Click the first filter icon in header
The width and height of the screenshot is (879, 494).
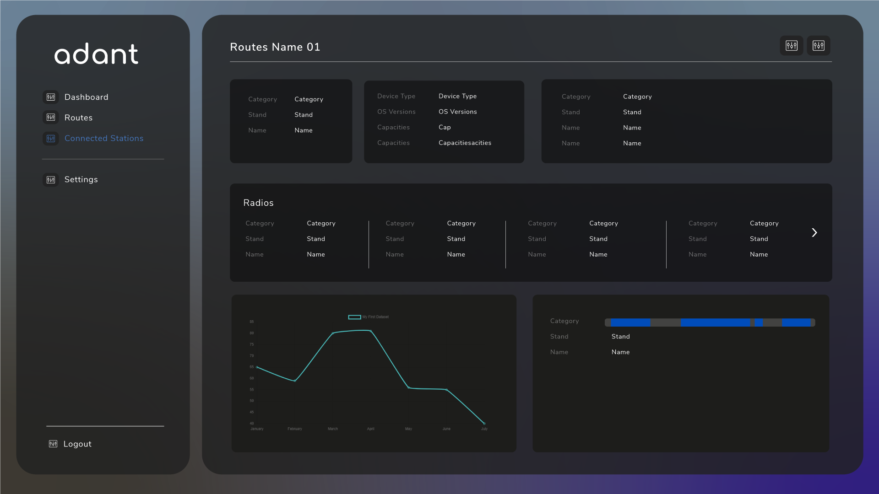point(792,46)
